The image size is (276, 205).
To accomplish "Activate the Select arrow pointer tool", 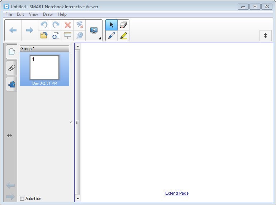I will pyautogui.click(x=111, y=25).
